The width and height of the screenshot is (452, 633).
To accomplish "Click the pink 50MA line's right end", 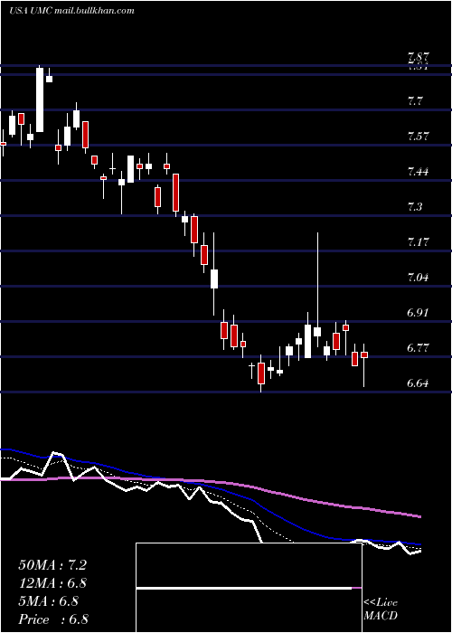I will (x=419, y=516).
